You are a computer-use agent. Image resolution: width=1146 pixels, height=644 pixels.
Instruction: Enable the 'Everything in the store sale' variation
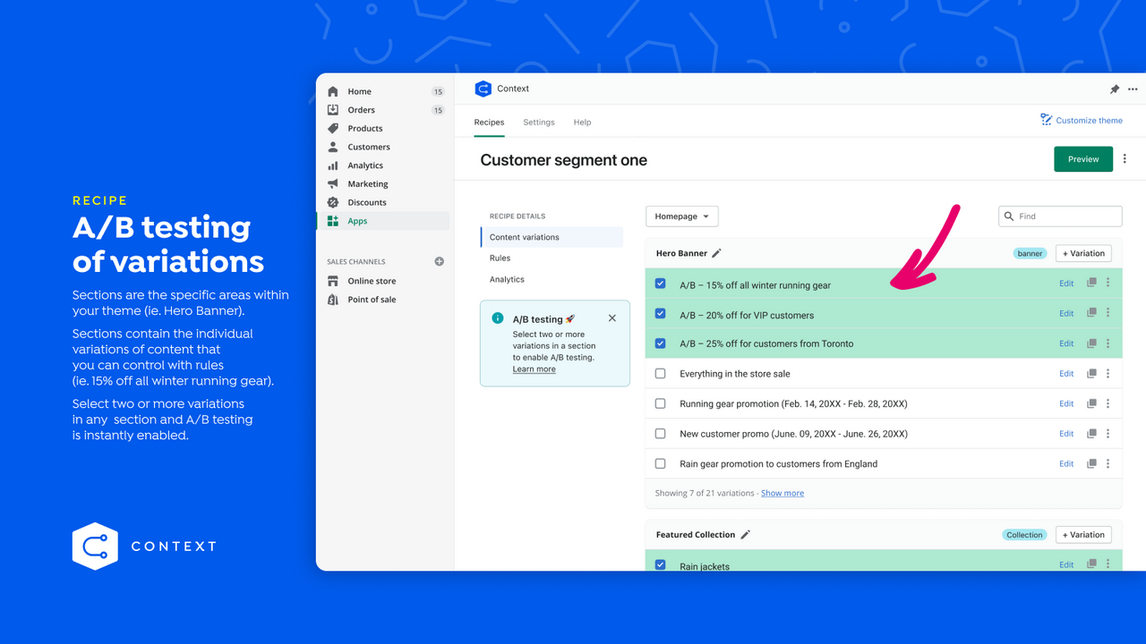[x=660, y=373]
